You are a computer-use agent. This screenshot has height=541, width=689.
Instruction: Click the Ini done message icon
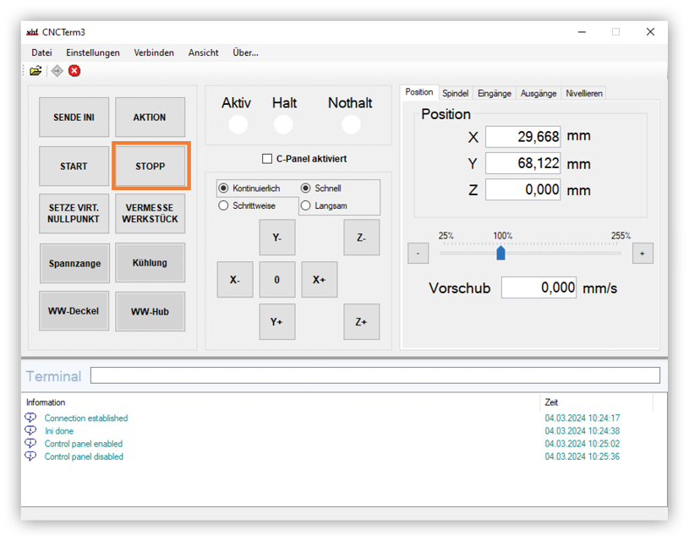(30, 430)
